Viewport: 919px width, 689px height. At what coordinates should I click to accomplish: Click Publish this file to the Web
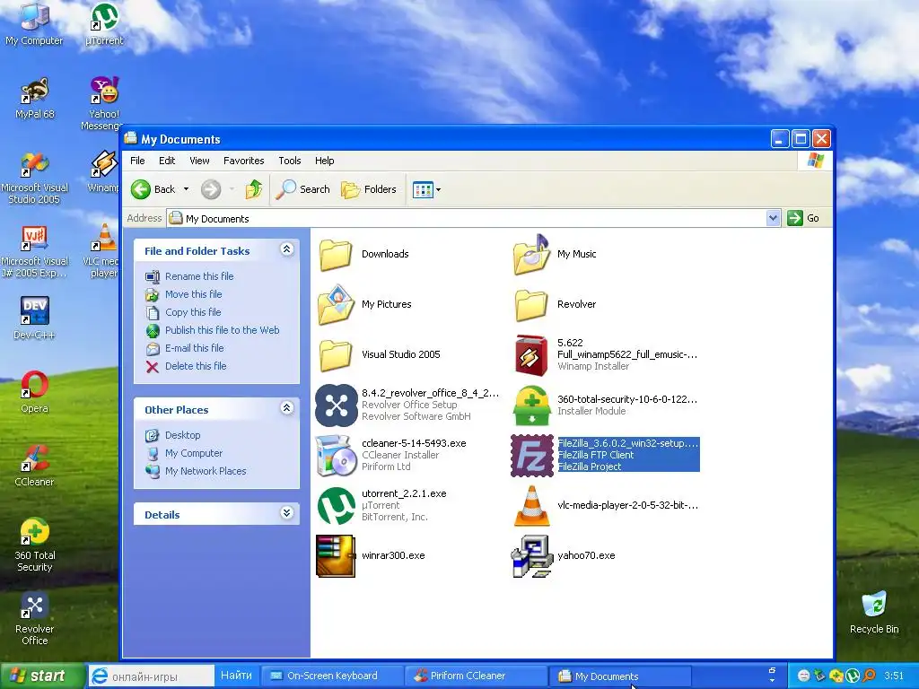[222, 330]
